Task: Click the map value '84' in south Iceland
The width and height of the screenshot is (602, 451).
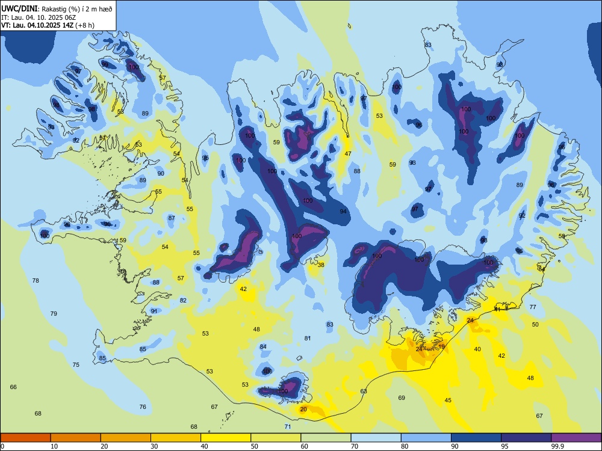Action: tap(263, 347)
